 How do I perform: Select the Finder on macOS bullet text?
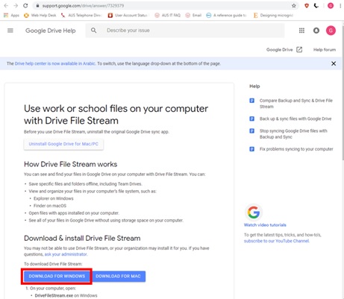(x=50, y=206)
